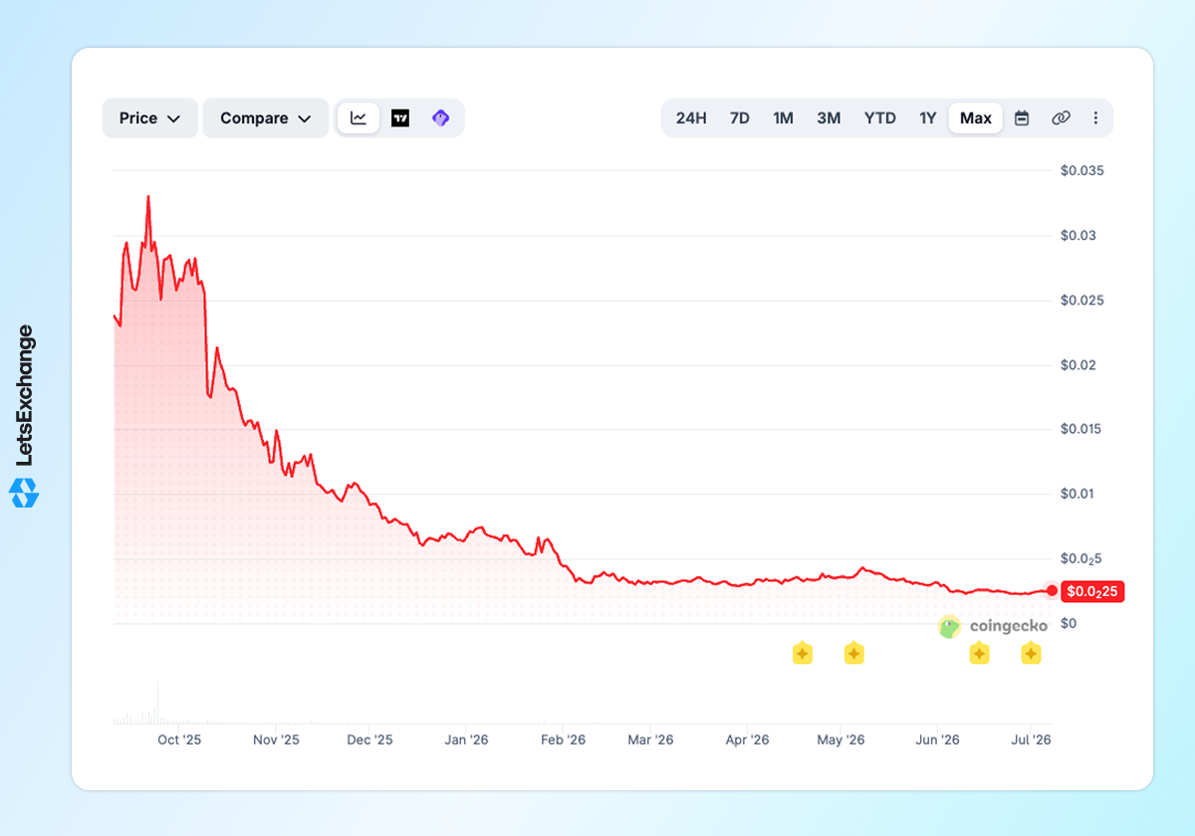Screen dimensions: 1195x836
Task: Select the 3M time range
Action: [x=829, y=118]
